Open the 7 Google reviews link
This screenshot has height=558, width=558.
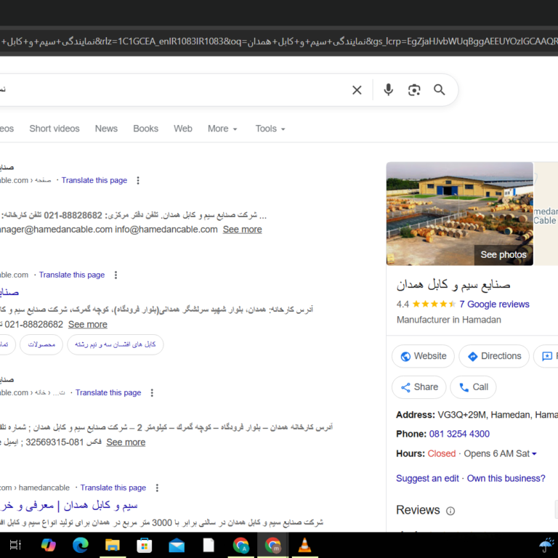coord(494,304)
